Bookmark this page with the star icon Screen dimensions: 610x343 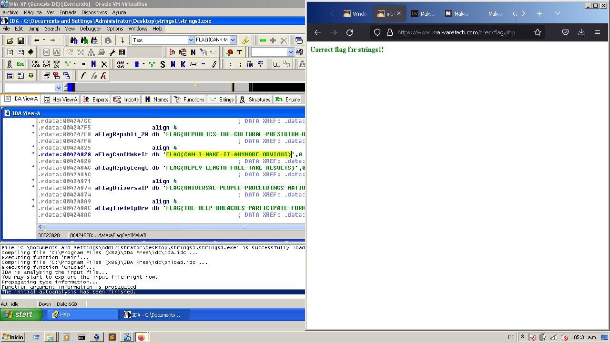[538, 32]
